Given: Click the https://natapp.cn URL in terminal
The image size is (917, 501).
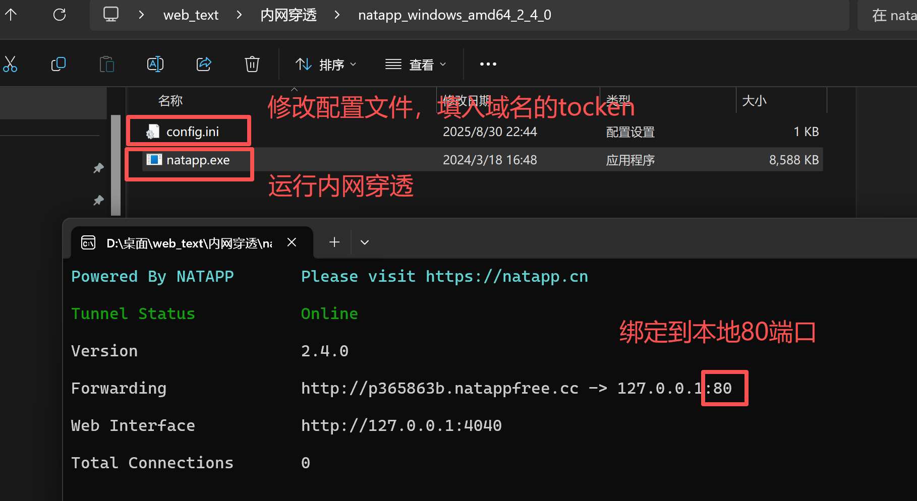Looking at the screenshot, I should click(507, 277).
